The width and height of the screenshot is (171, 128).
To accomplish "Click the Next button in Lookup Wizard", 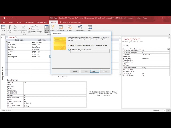I will coord(94,71).
